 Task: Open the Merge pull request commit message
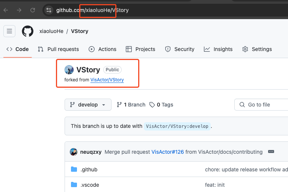(x=127, y=152)
